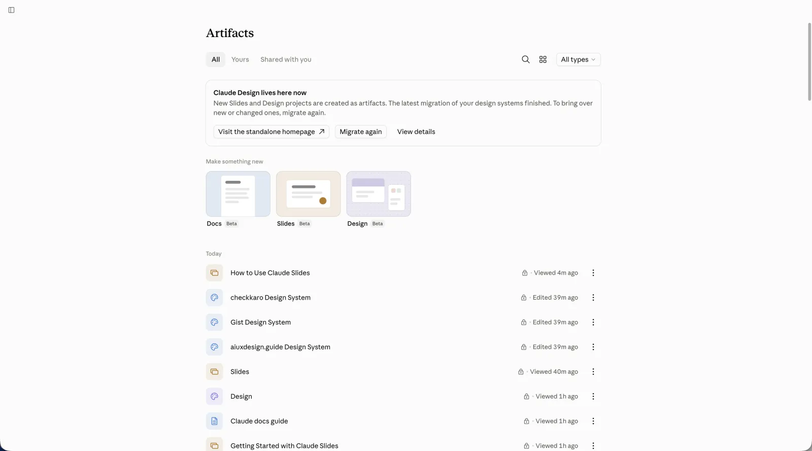The image size is (812, 451).
Task: Create a new Docs artifact thumbnail
Action: pos(238,194)
